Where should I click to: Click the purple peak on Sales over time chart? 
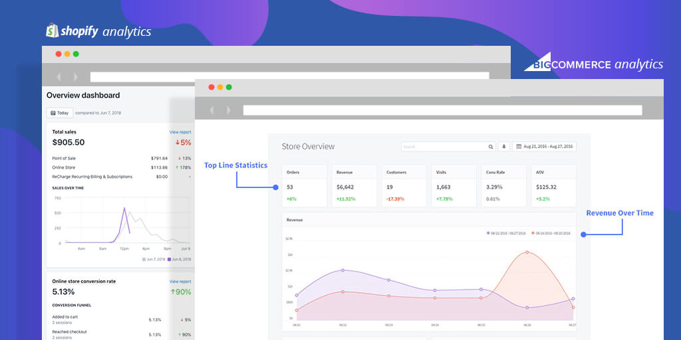[x=124, y=209]
